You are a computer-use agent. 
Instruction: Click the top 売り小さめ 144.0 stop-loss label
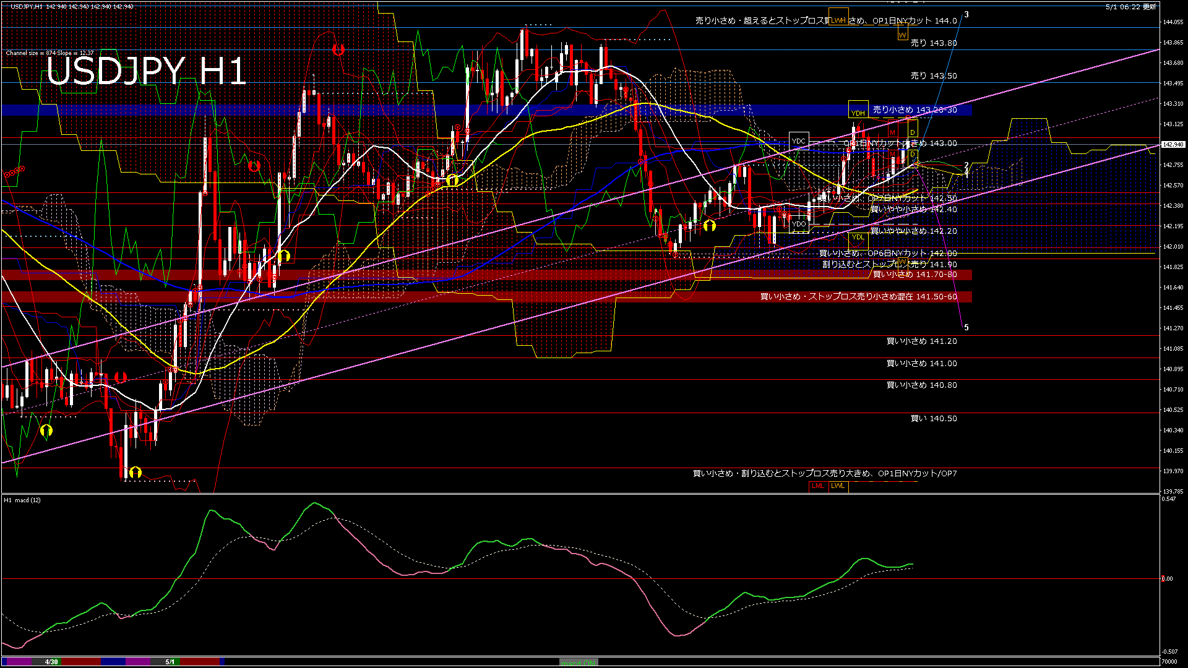(x=826, y=21)
